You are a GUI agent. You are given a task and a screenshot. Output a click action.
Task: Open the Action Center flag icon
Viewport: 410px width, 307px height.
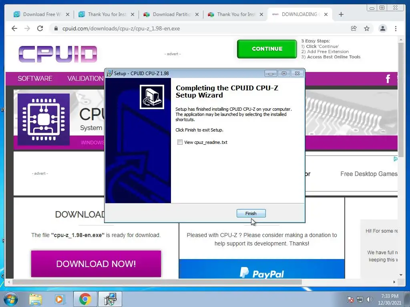click(350, 299)
